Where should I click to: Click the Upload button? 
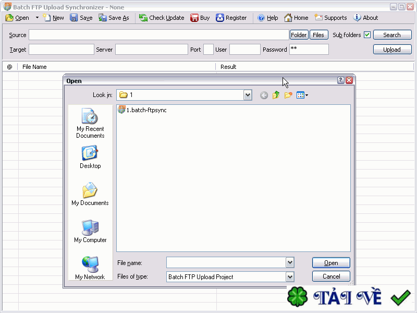point(392,50)
